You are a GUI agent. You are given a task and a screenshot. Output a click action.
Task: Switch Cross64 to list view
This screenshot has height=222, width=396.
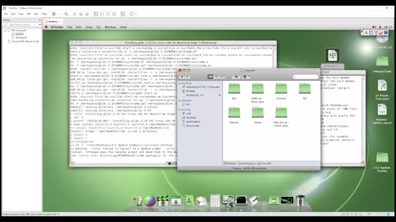tap(216, 77)
